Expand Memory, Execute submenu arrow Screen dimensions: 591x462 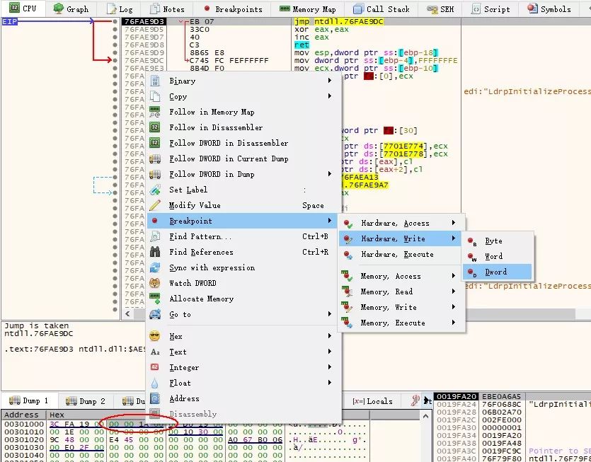[454, 323]
